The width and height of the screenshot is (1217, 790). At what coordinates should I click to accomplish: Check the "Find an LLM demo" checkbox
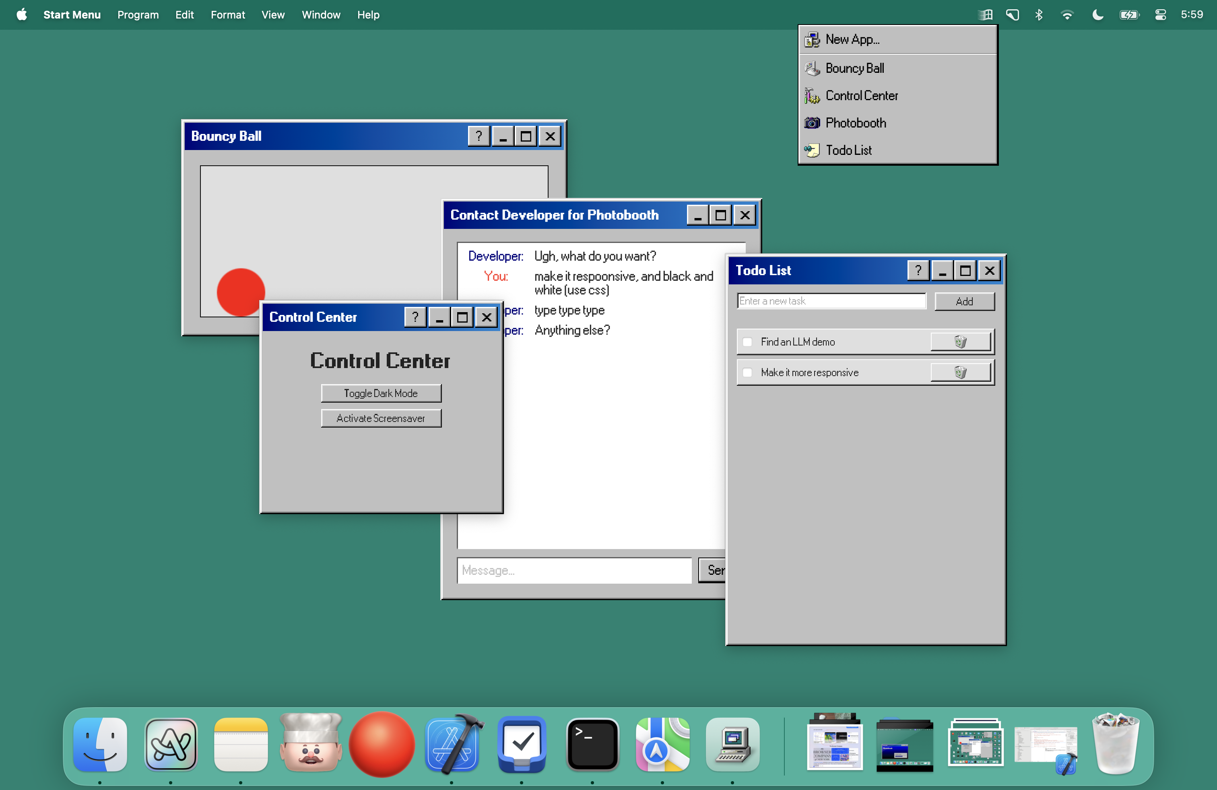[x=747, y=342]
